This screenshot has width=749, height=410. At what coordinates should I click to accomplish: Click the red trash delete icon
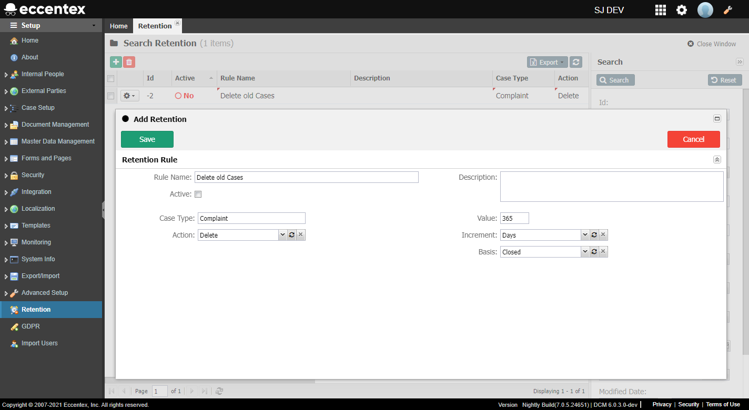coord(129,62)
